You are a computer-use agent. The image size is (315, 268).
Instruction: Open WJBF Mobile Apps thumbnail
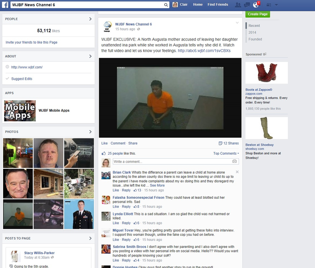point(20,111)
